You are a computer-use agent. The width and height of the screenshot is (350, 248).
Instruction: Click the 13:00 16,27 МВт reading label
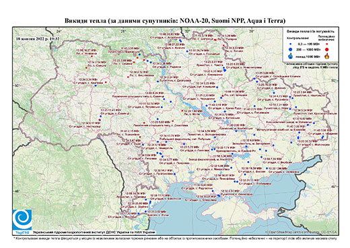pos(85,51)
